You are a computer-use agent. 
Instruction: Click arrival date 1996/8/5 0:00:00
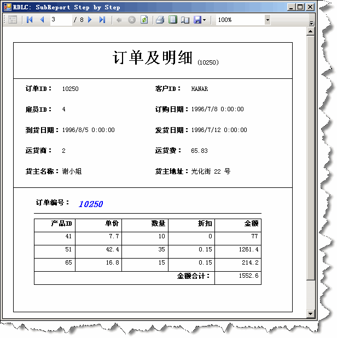88,130
